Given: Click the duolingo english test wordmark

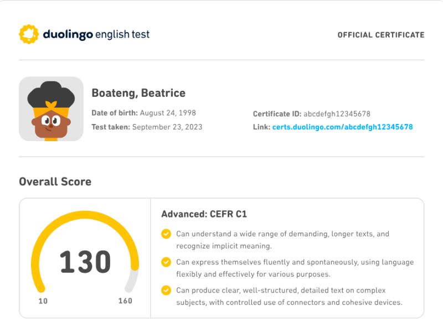Looking at the screenshot, I should [96, 34].
